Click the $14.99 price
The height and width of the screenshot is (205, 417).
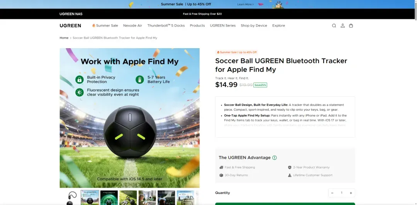pyautogui.click(x=226, y=85)
